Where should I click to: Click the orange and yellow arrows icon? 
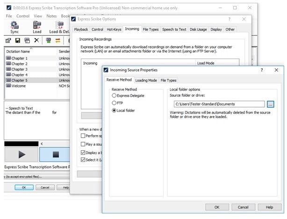tap(58, 40)
